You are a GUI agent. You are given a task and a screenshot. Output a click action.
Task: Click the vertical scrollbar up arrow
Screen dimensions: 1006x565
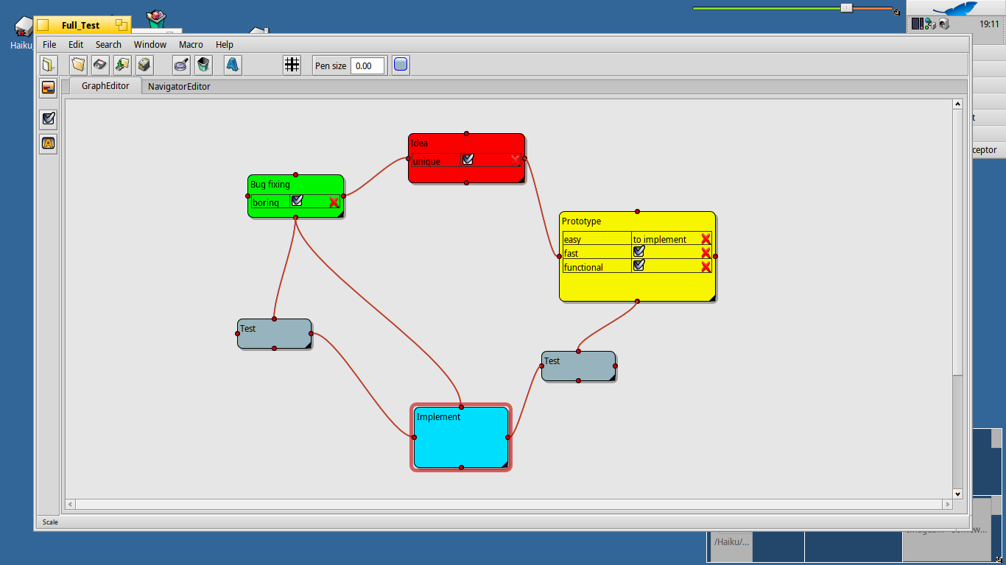click(x=957, y=104)
